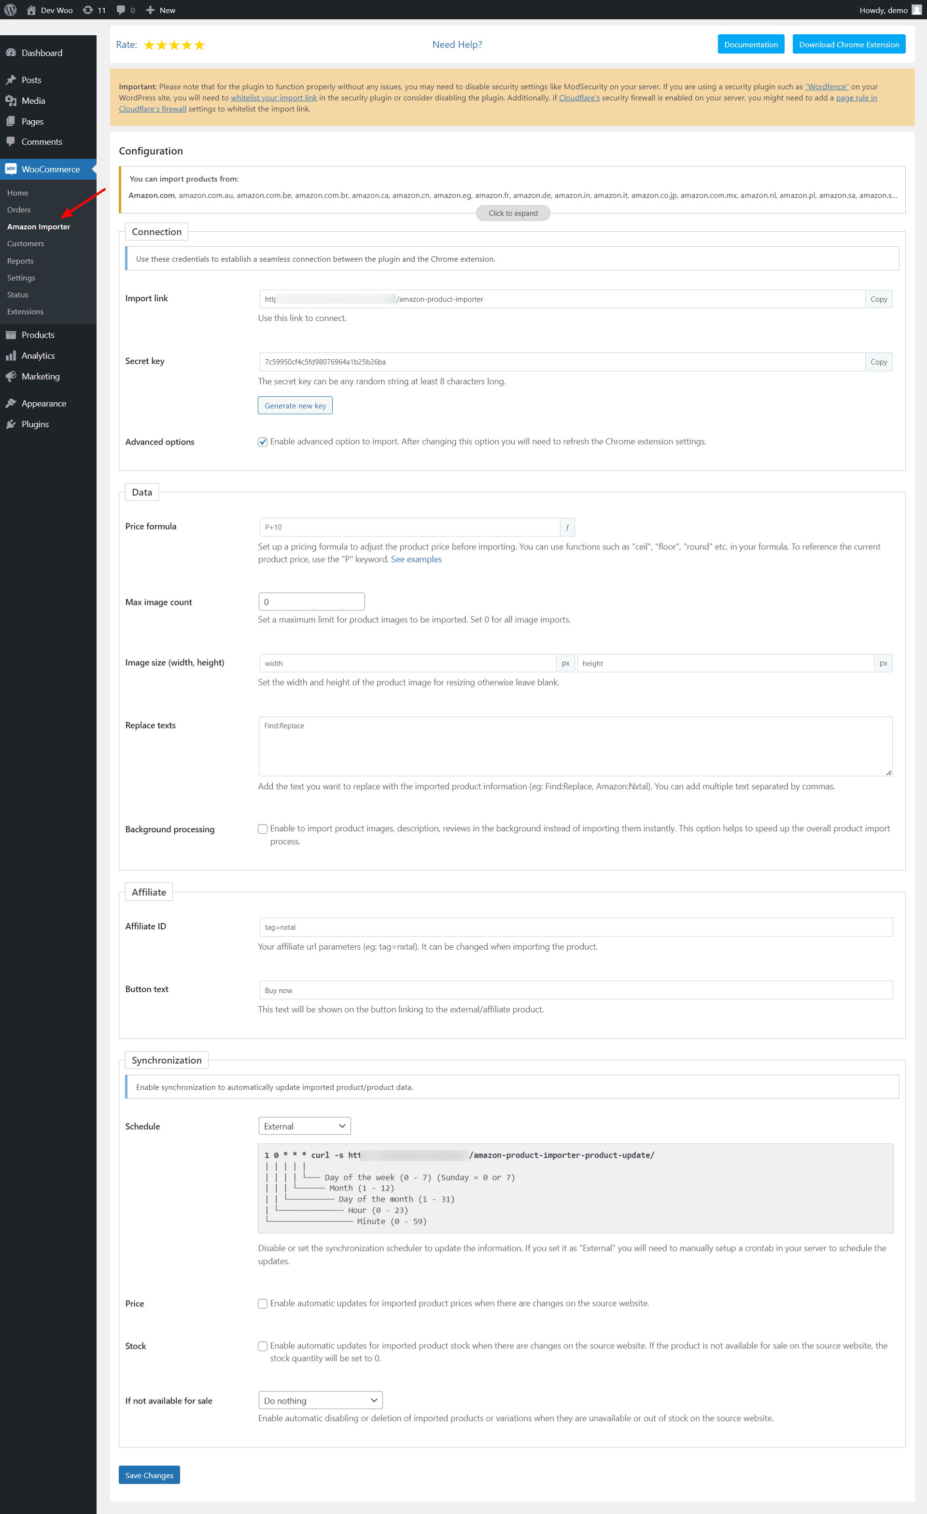Expand the supported Amazon domains list
This screenshot has width=927, height=1514.
[513, 212]
